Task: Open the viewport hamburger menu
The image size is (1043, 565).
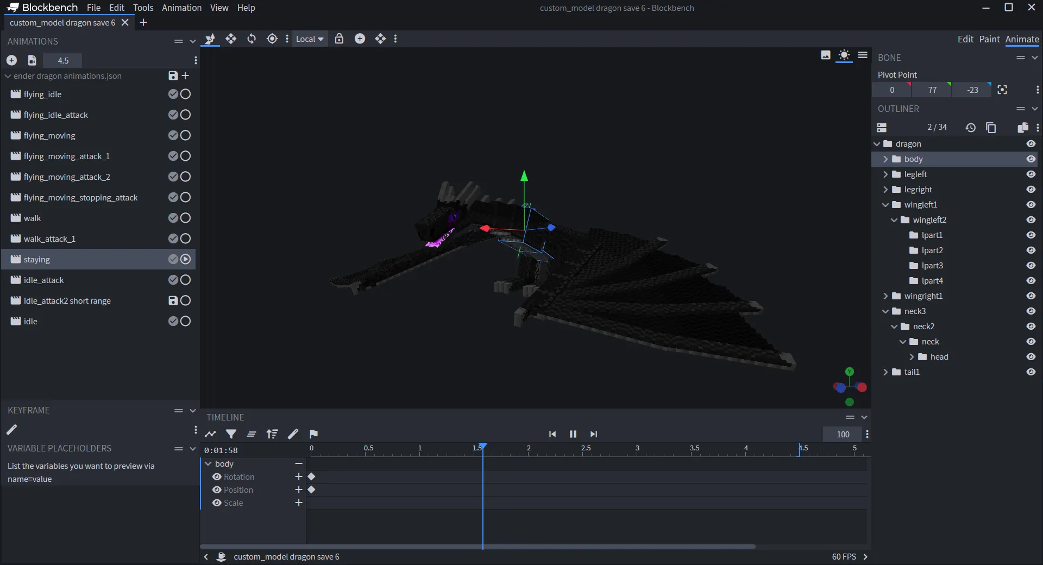Action: click(x=863, y=55)
